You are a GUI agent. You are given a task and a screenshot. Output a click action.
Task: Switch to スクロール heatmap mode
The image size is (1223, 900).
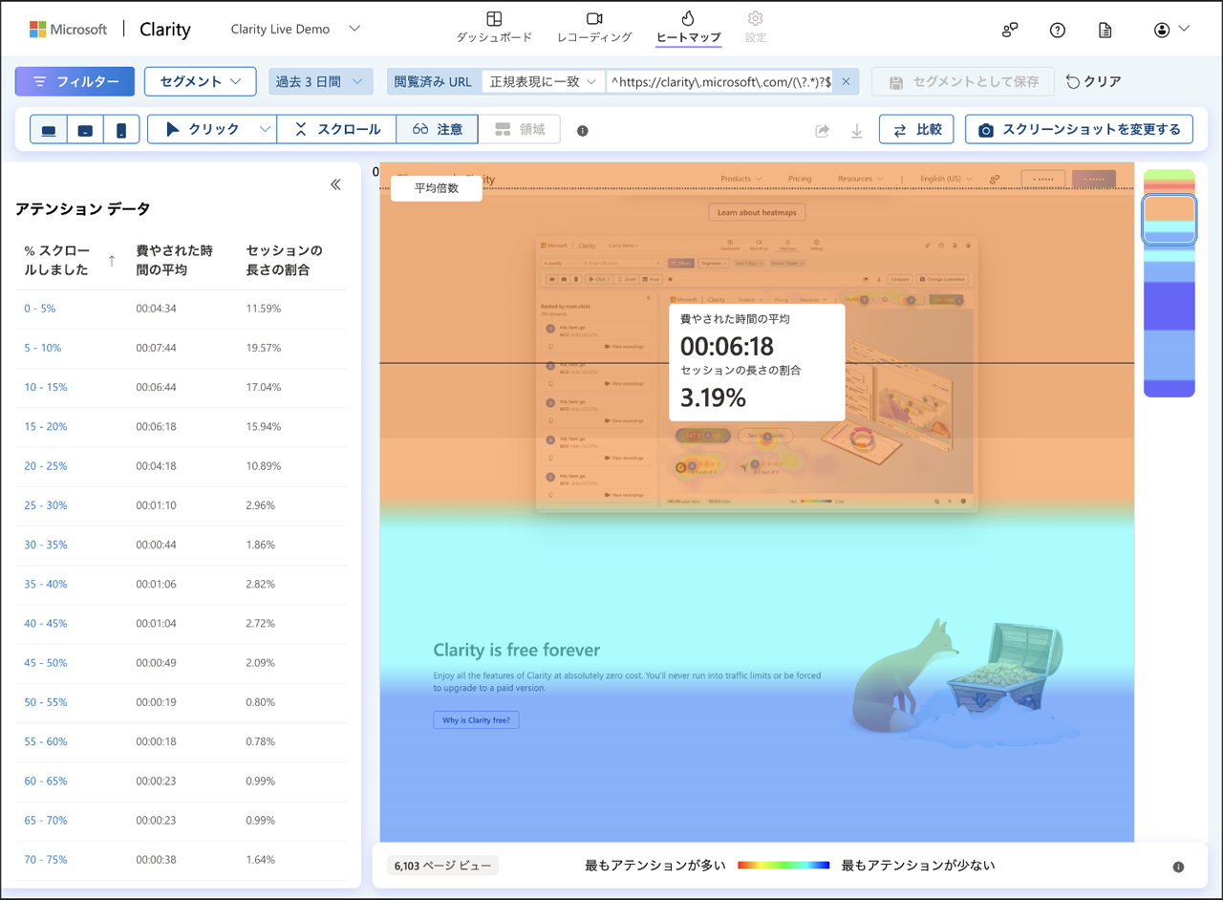(336, 129)
